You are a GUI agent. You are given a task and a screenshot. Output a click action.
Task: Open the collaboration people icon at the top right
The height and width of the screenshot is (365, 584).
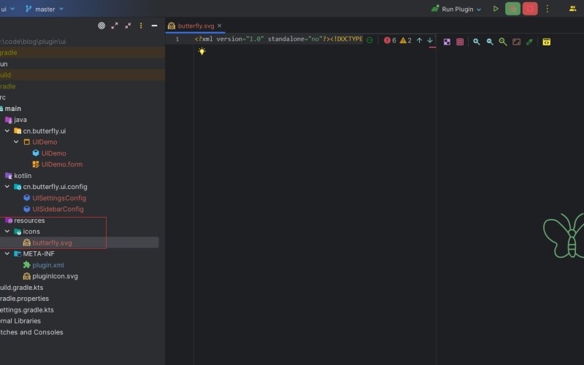tap(572, 9)
